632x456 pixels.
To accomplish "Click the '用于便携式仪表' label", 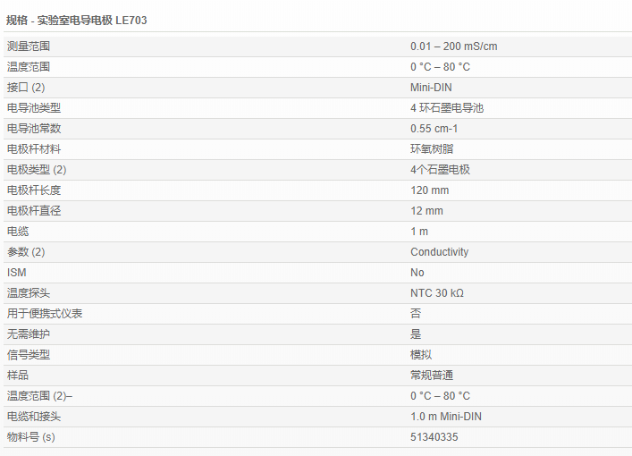I will [x=45, y=314].
